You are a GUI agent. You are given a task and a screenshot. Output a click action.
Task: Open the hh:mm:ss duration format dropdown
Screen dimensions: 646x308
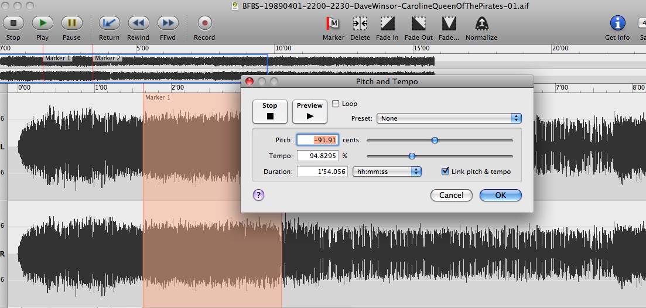387,172
